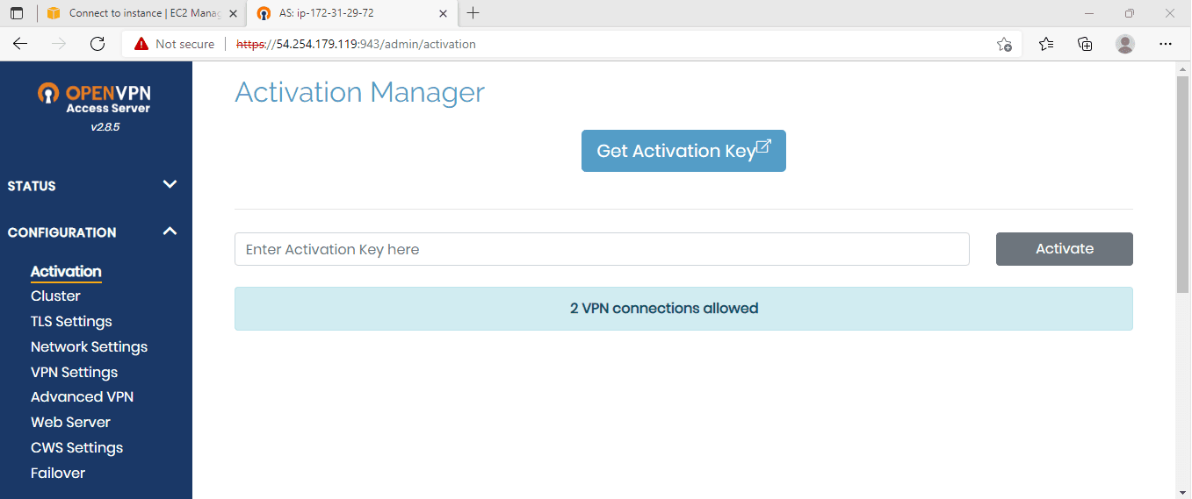The height and width of the screenshot is (499, 1192).
Task: Expand the STATUS section chevron
Action: point(170,184)
